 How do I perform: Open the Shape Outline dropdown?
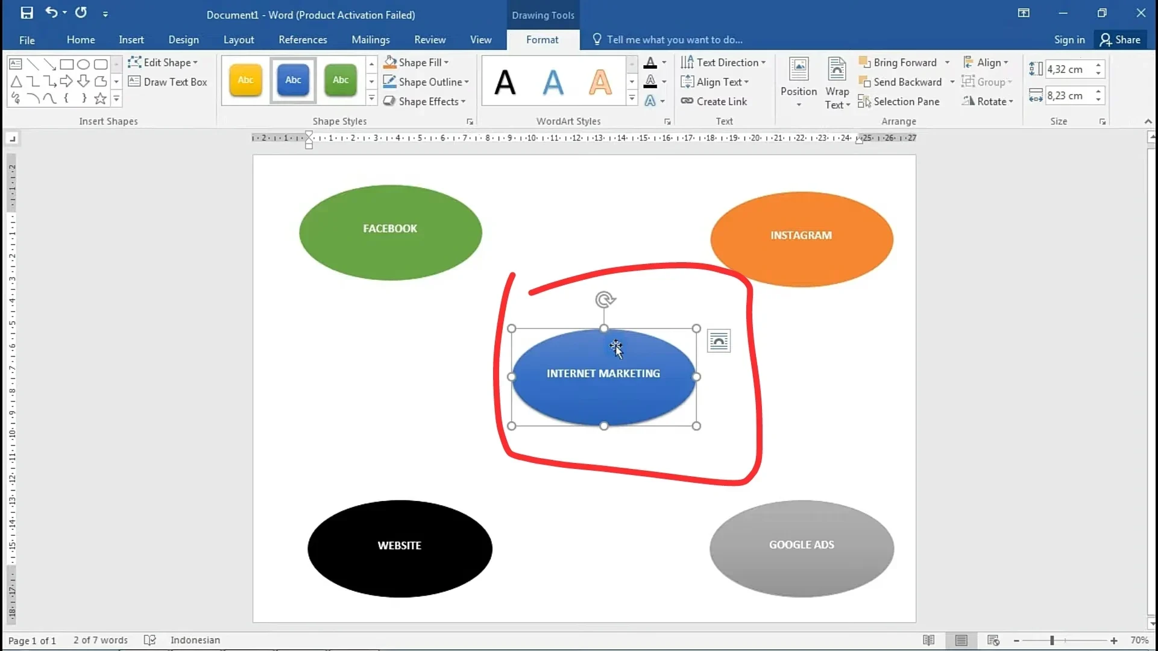[x=426, y=82]
